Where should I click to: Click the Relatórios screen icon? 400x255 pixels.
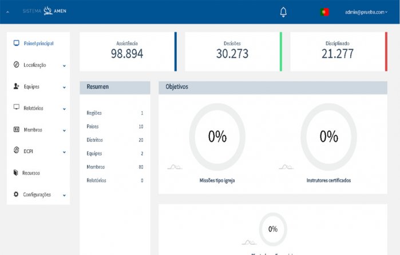point(16,107)
